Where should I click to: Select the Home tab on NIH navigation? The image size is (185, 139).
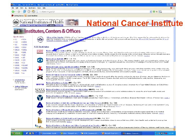pyautogui.click(x=22, y=25)
